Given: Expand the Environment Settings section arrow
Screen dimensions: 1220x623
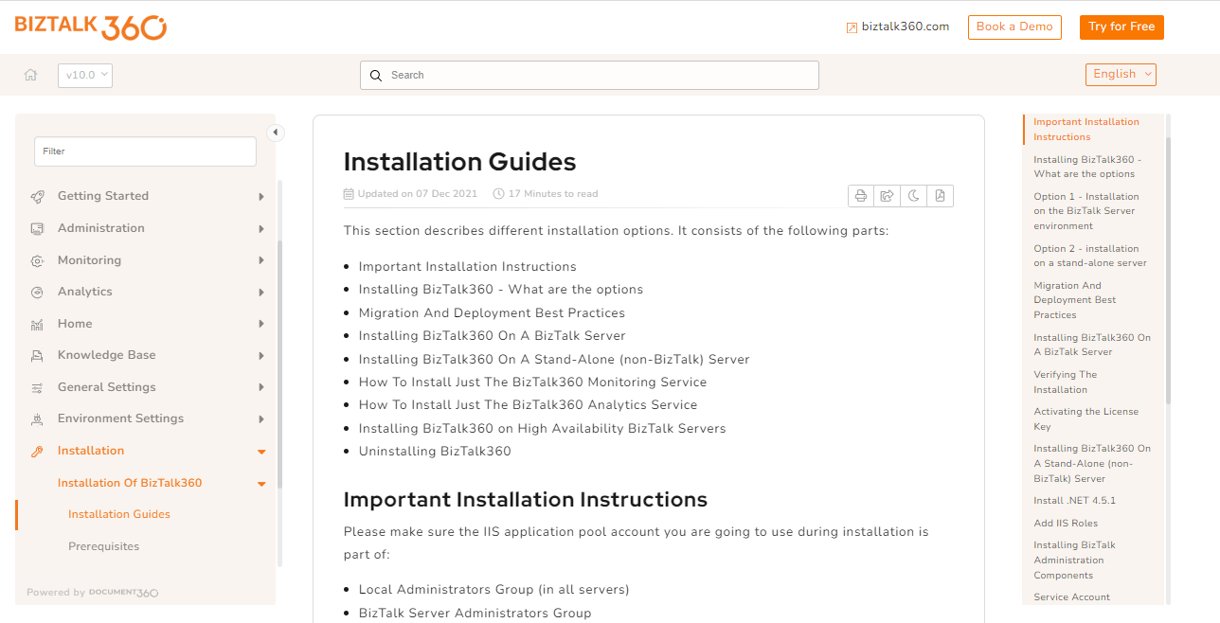Looking at the screenshot, I should pyautogui.click(x=261, y=418).
